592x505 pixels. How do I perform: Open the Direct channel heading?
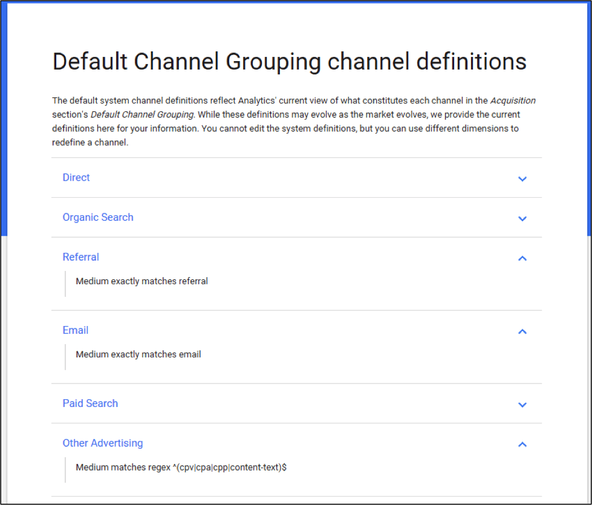(x=76, y=178)
